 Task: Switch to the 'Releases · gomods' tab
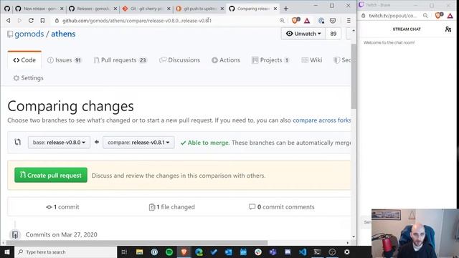(93, 9)
